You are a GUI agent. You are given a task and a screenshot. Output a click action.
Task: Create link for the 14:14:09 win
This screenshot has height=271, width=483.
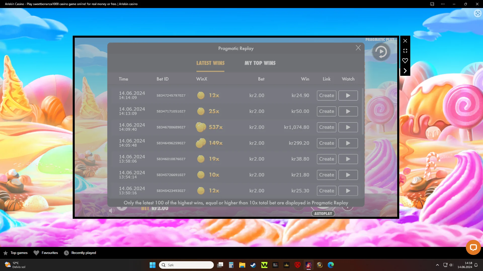pyautogui.click(x=327, y=96)
